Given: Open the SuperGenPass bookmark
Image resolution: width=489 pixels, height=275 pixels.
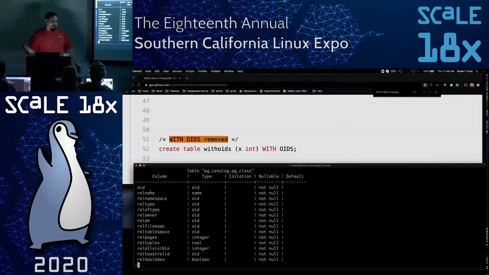Looking at the screenshot, I should [x=270, y=91].
